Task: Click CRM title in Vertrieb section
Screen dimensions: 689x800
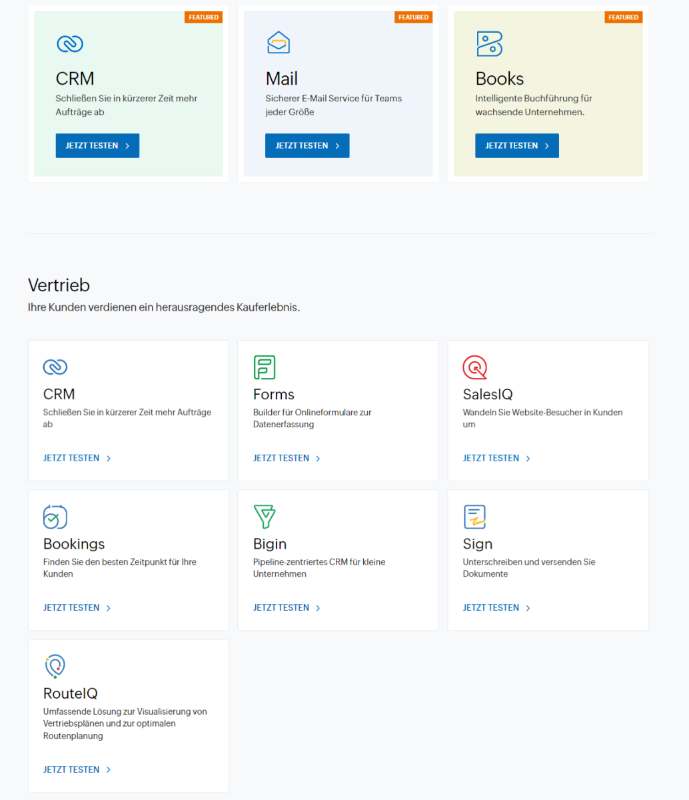Action: (x=59, y=394)
